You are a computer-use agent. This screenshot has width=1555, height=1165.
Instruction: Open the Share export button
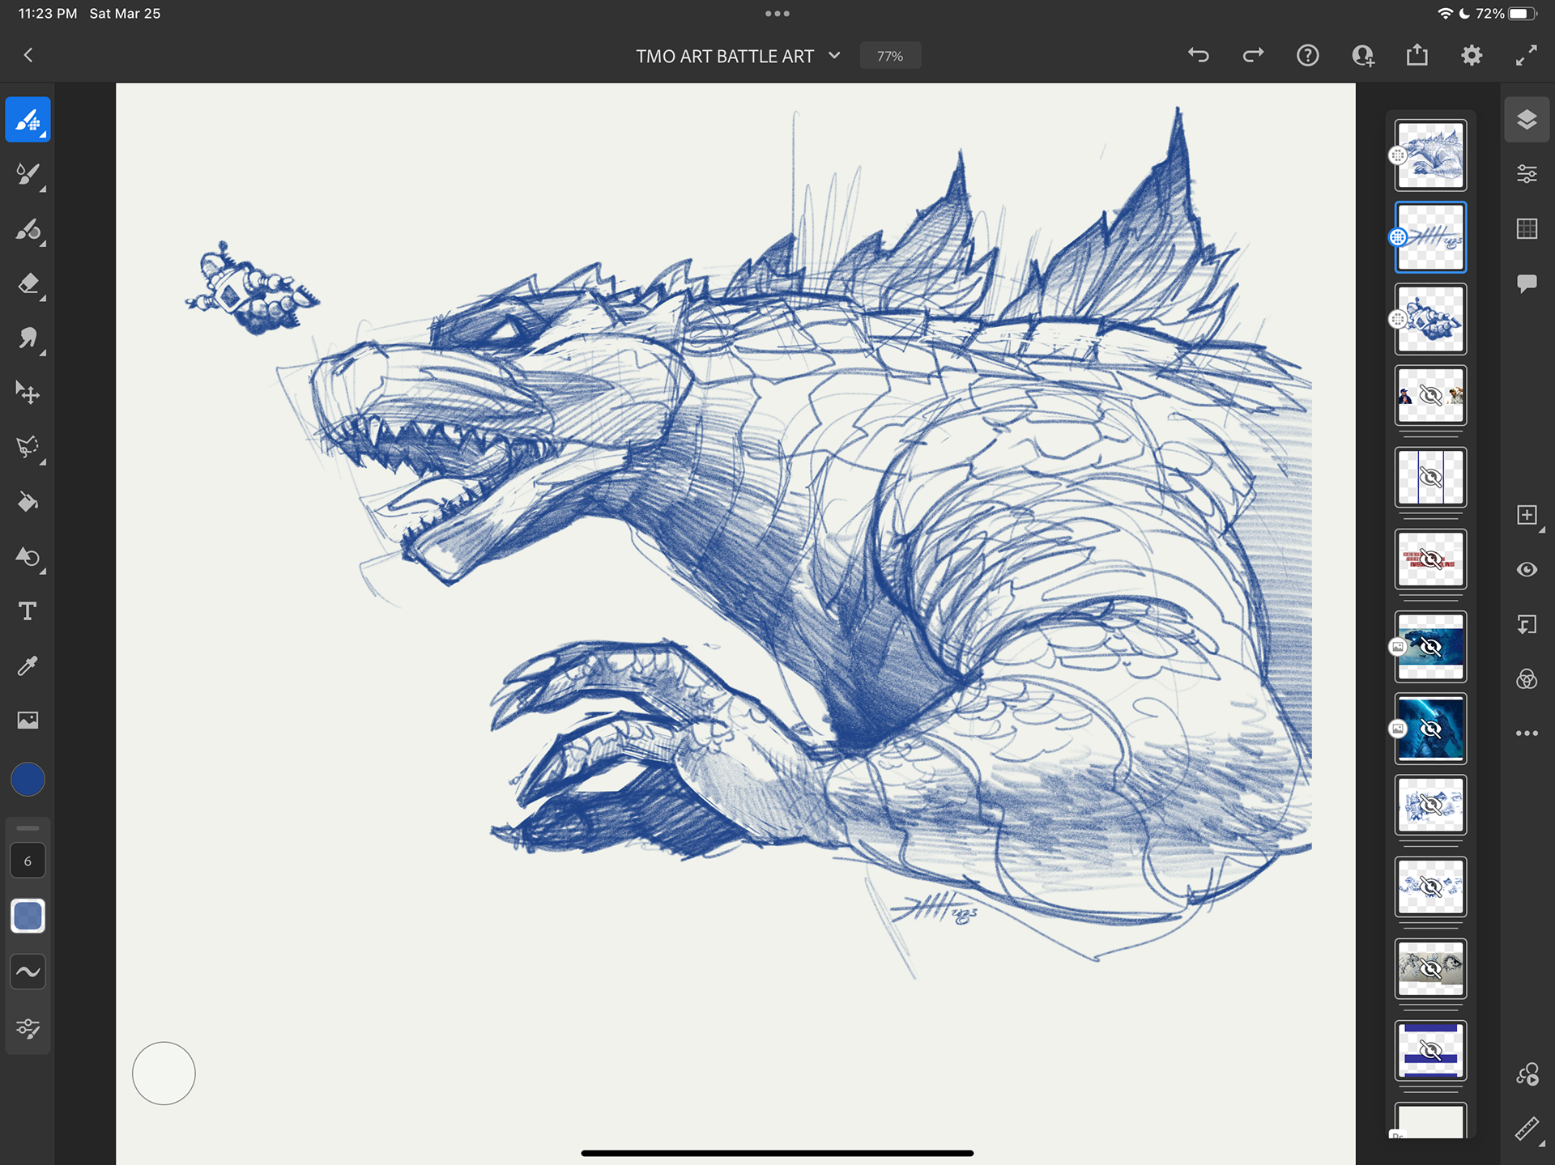point(1417,55)
